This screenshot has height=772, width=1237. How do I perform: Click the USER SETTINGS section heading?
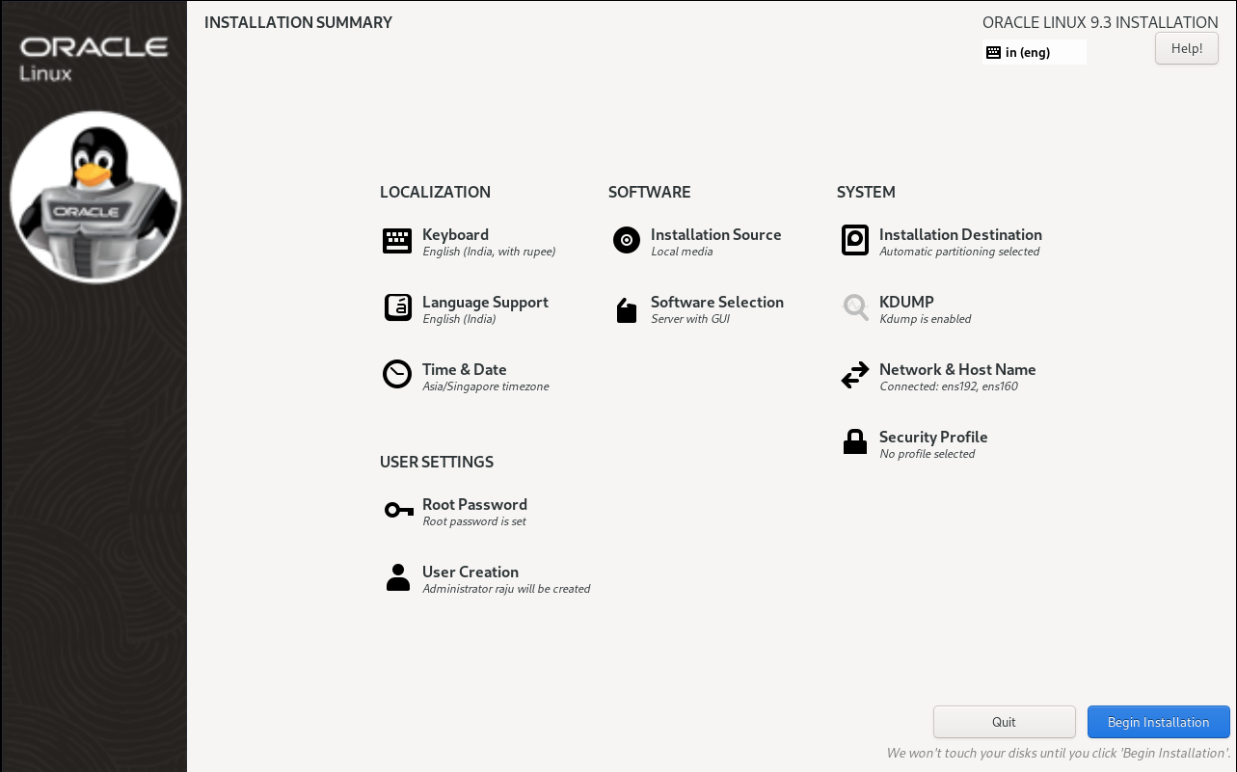tap(436, 462)
